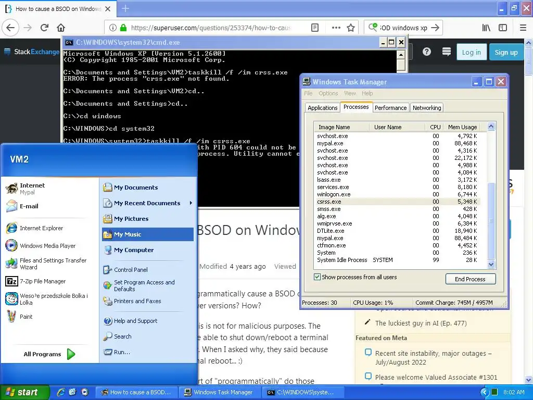The image size is (533, 400).
Task: Select the DTLite.exe process row
Action: coord(397,231)
